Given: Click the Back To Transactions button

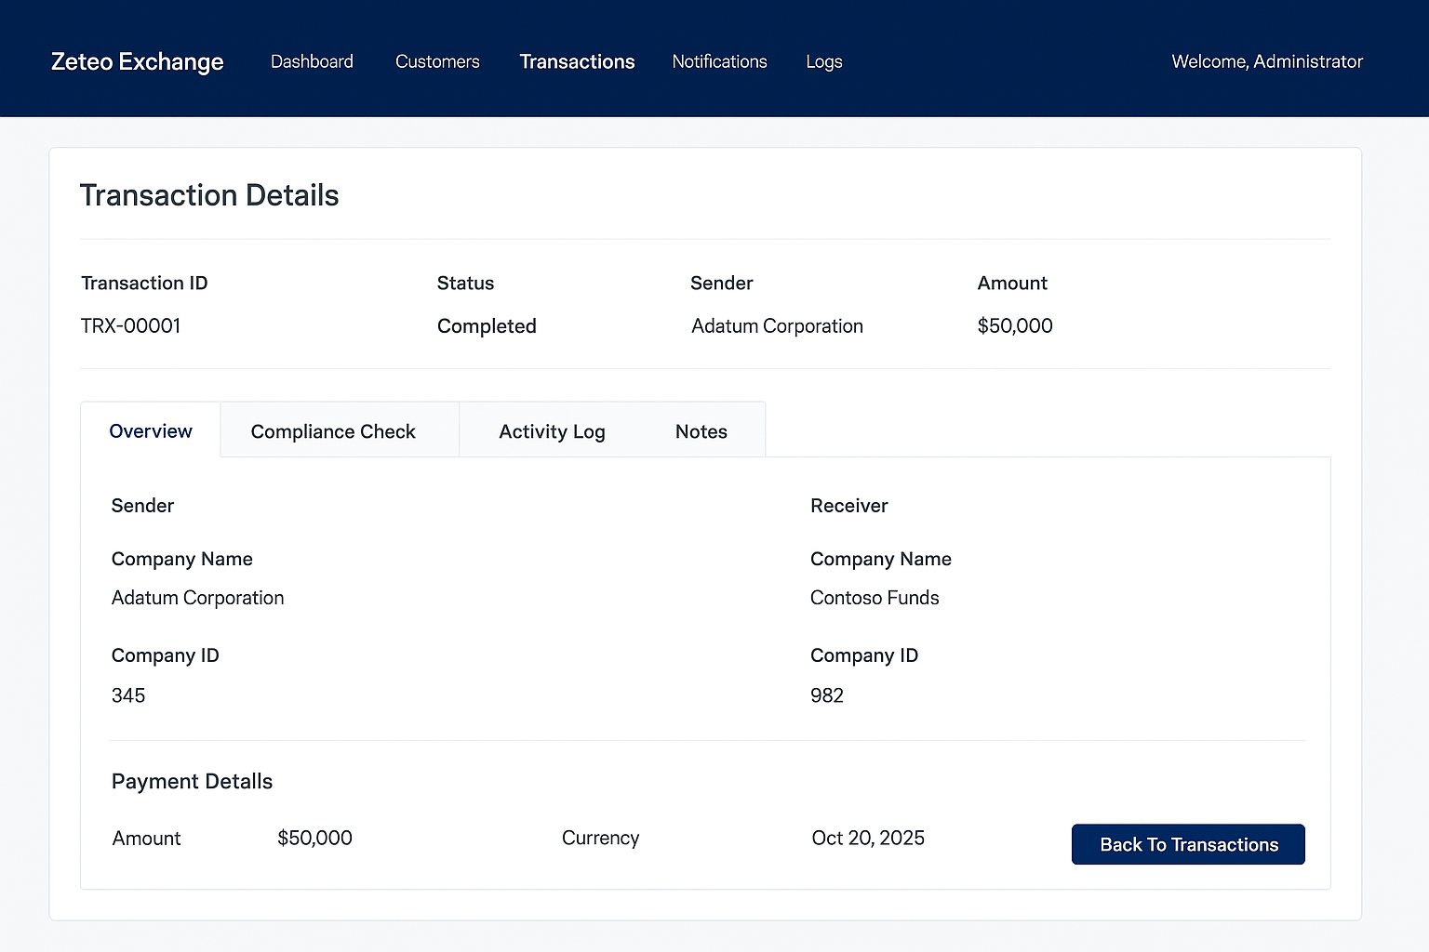Looking at the screenshot, I should [x=1188, y=844].
